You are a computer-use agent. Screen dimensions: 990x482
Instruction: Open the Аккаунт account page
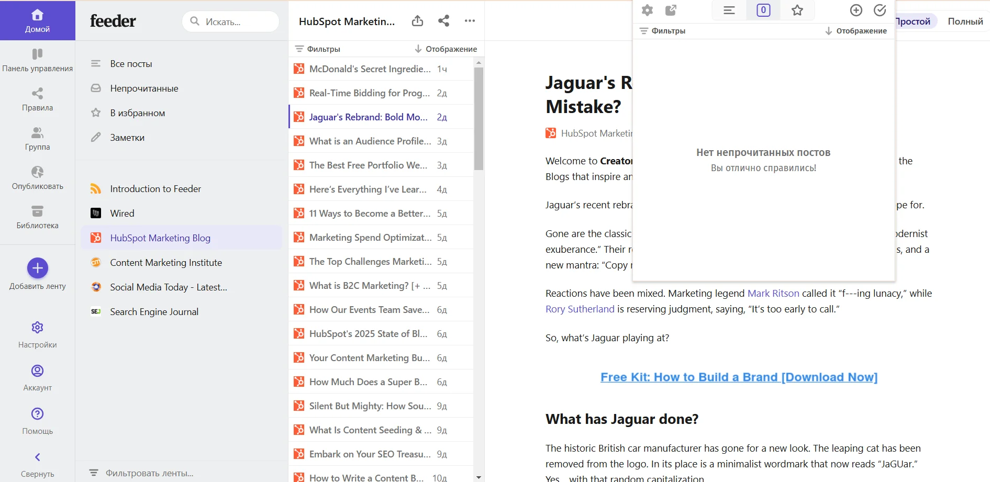37,378
